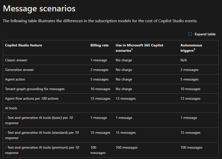The image size is (222, 159).
Task: Select 'Text and generative AI tools (basic)' cell
Action: [39, 120]
